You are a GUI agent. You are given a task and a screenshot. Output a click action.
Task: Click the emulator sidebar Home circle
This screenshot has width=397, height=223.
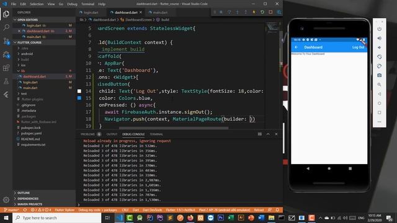tap(379, 103)
